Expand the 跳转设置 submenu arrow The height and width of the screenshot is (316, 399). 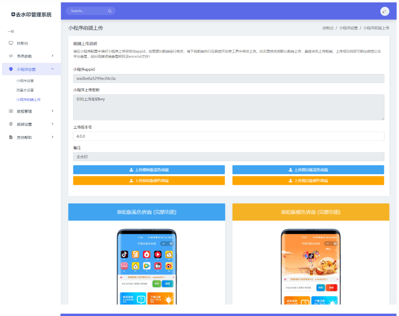[53, 124]
